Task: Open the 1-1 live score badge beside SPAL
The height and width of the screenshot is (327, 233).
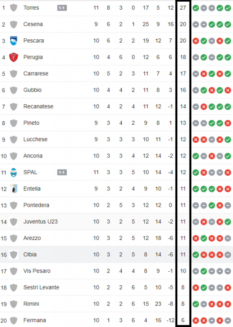Action: click(62, 172)
